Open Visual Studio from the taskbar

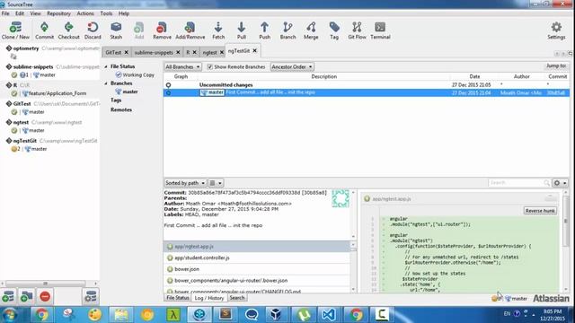point(328,314)
